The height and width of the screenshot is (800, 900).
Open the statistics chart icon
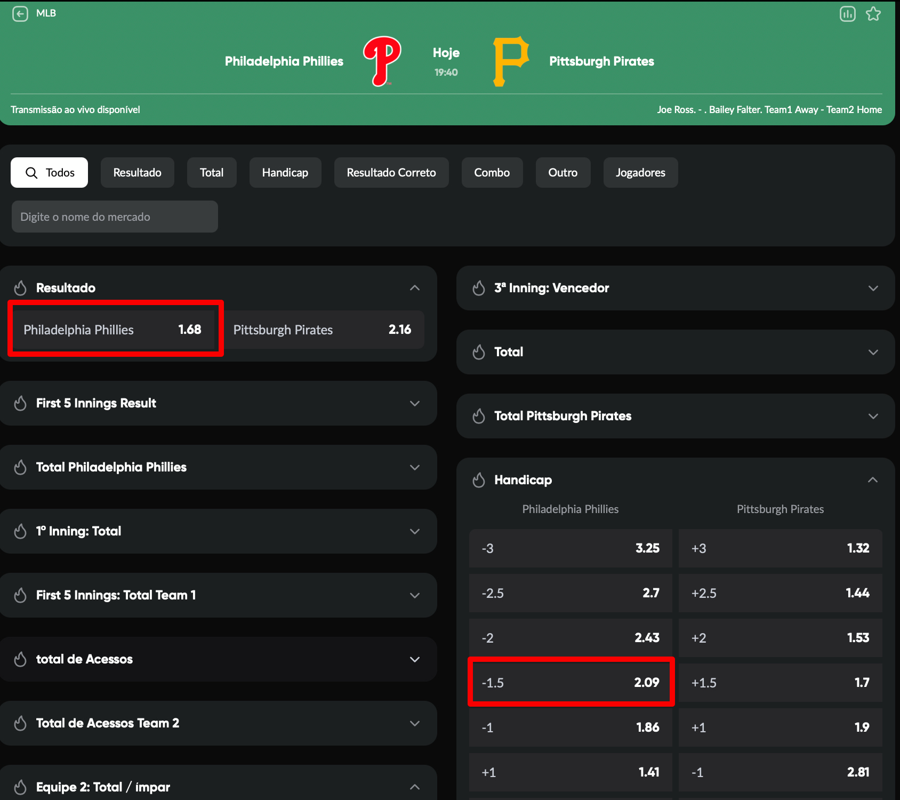pyautogui.click(x=847, y=13)
